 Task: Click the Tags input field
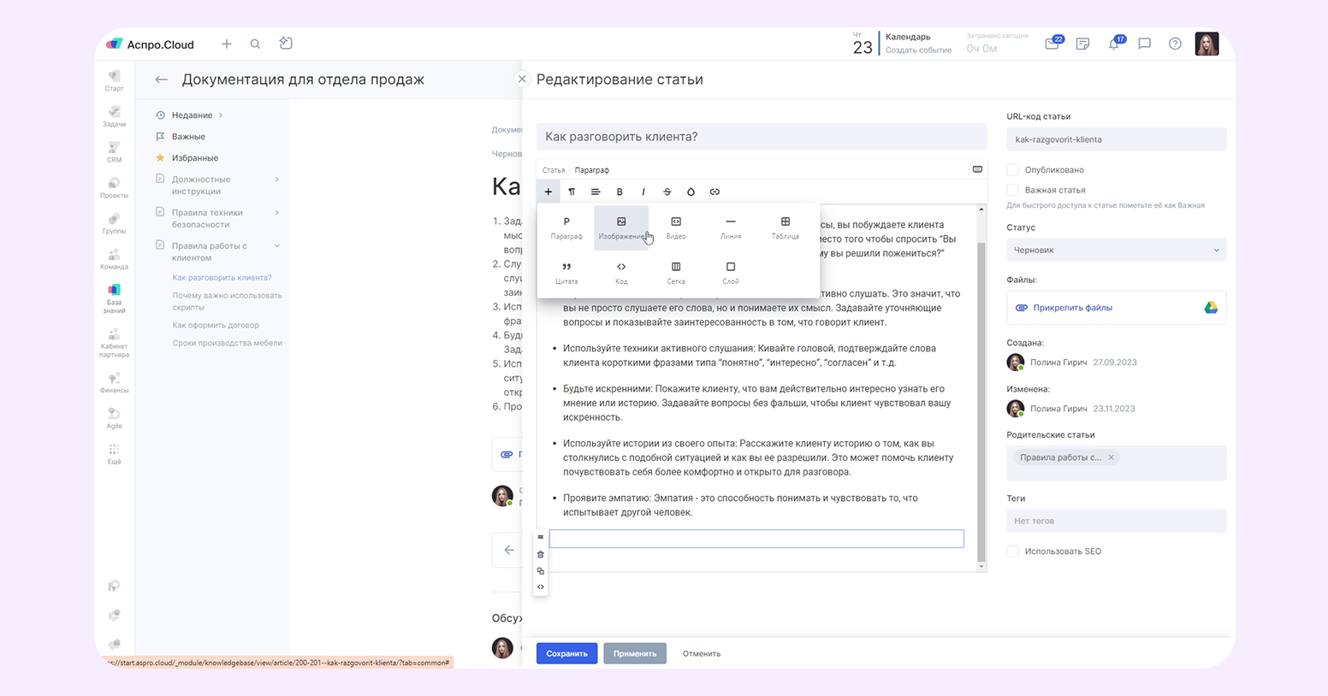(1116, 521)
